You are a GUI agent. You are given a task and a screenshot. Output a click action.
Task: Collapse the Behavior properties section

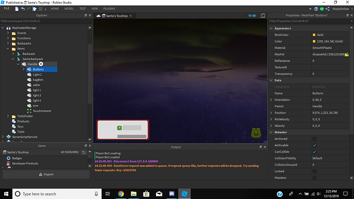coord(271,132)
